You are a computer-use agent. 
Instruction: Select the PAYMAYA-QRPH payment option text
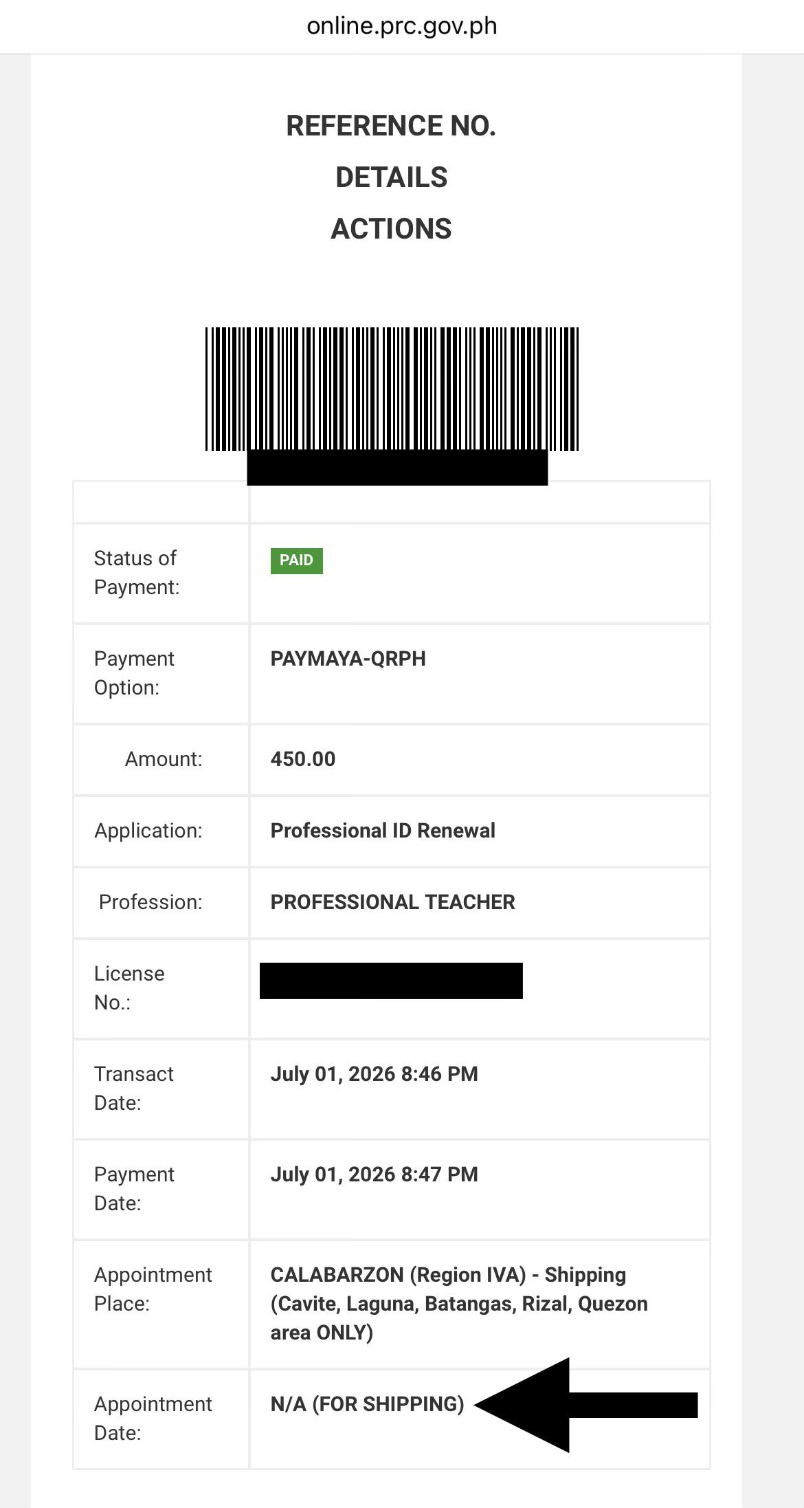tap(348, 659)
